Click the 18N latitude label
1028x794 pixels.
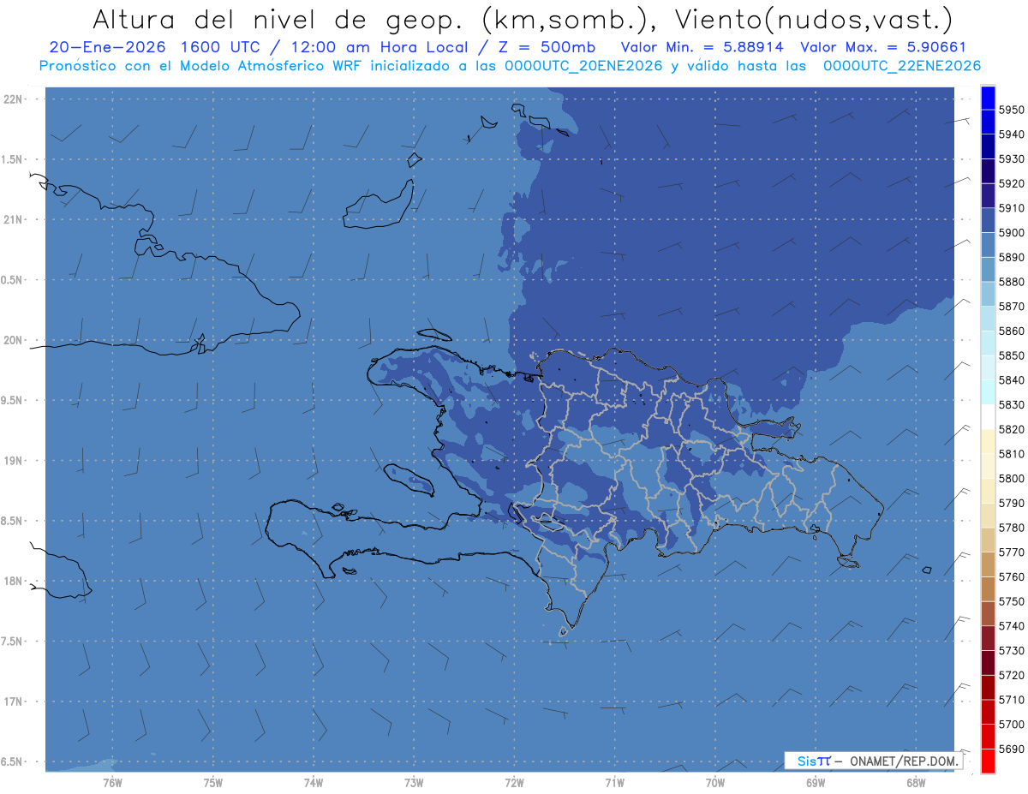tap(14, 581)
